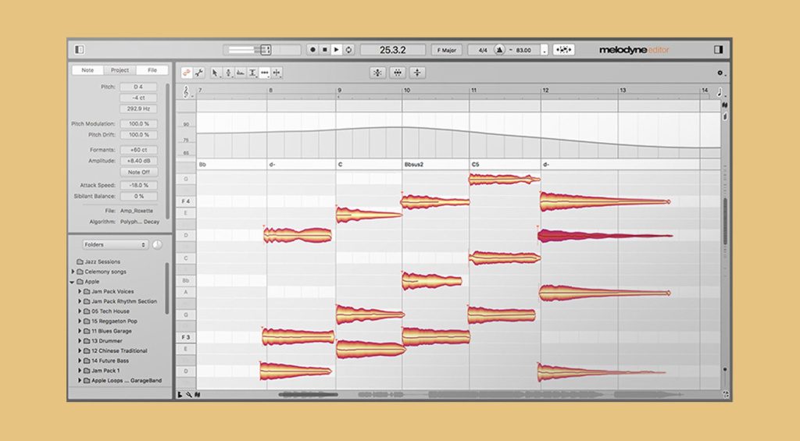This screenshot has width=800, height=441.
Task: Click the treble clef icon
Action: 186,92
